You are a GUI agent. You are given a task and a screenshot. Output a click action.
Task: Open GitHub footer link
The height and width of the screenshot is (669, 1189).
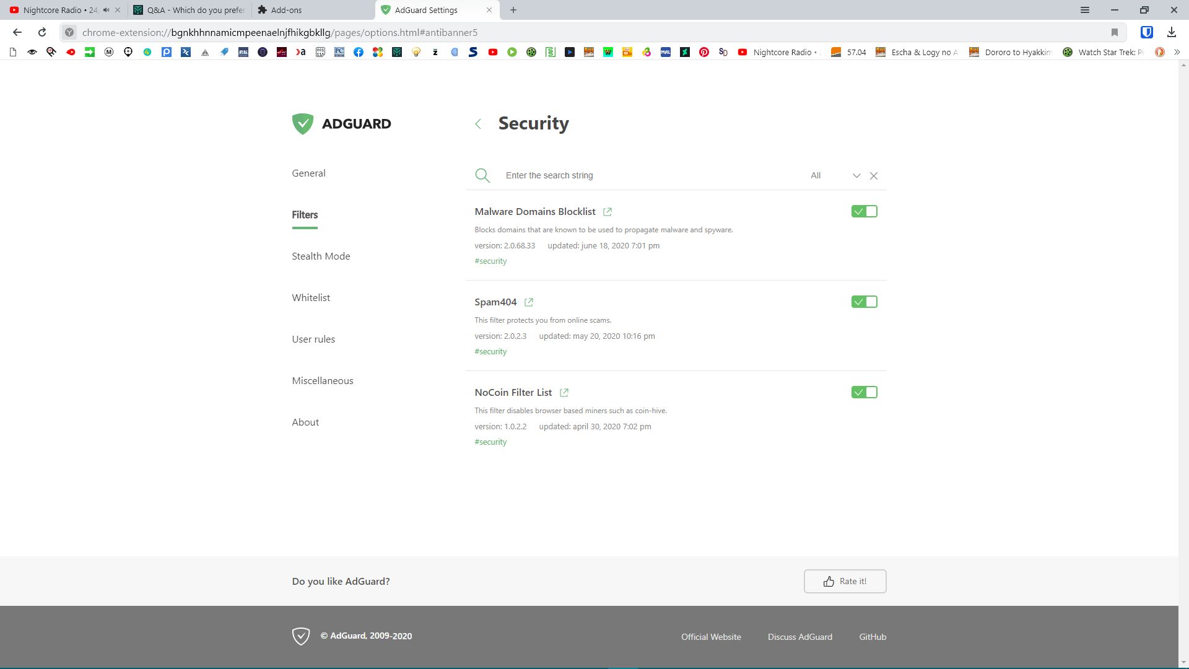pyautogui.click(x=873, y=637)
